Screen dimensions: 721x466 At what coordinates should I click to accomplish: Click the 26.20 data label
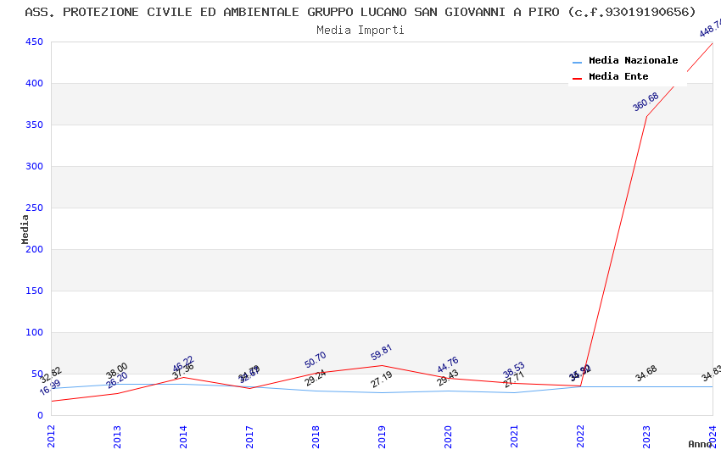point(117,380)
